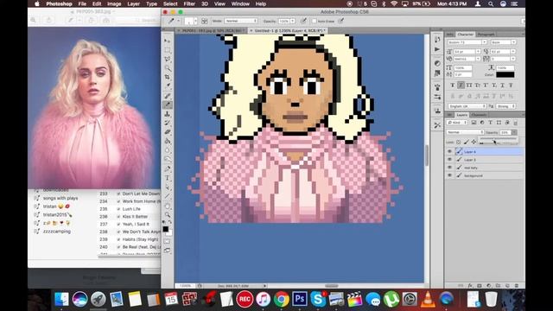
Task: Open the layer filter Kind dropdown
Action: (457, 123)
